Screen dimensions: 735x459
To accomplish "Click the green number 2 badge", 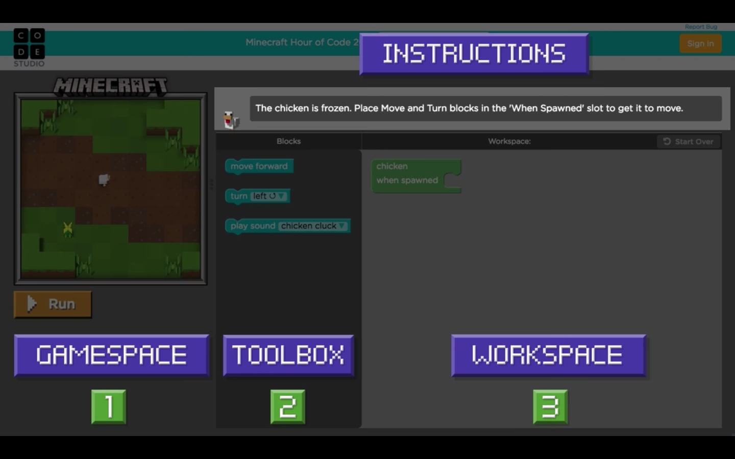I will coord(288,406).
